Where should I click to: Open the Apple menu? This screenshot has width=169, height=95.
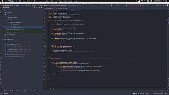(2, 1)
